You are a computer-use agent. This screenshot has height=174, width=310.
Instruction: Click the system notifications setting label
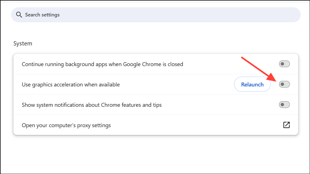(x=92, y=105)
